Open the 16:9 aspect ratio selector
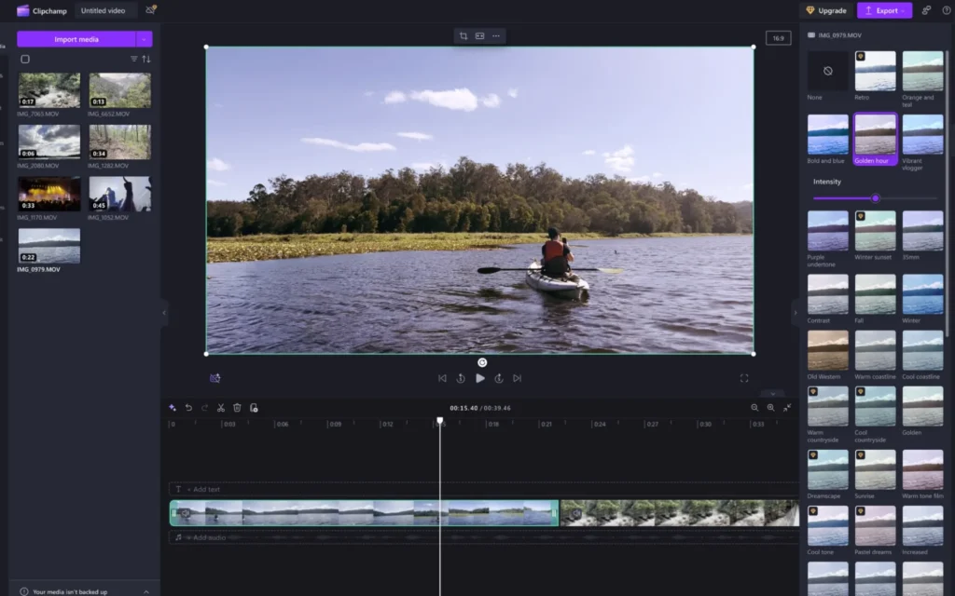The image size is (955, 596). (x=778, y=38)
